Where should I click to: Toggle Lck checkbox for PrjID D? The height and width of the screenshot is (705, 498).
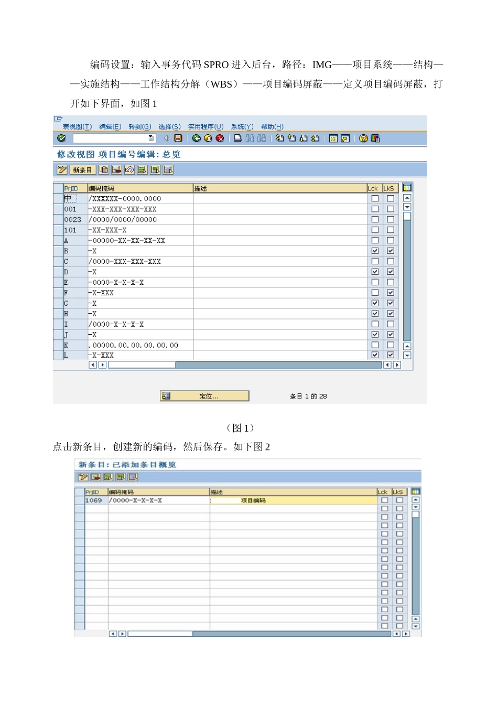click(x=375, y=272)
